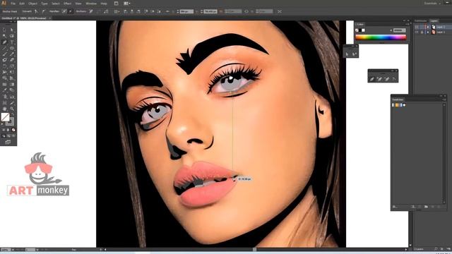Select the Pencil tool
Viewport: 452px width, 254px height.
pyautogui.click(x=12, y=54)
